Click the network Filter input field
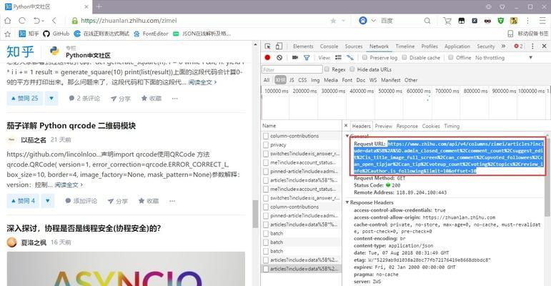The width and height of the screenshot is (551, 286). pyautogui.click(x=292, y=69)
